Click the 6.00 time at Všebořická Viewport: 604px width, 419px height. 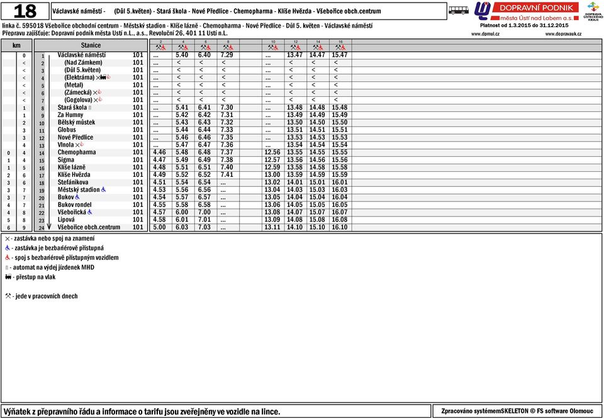pyautogui.click(x=182, y=212)
